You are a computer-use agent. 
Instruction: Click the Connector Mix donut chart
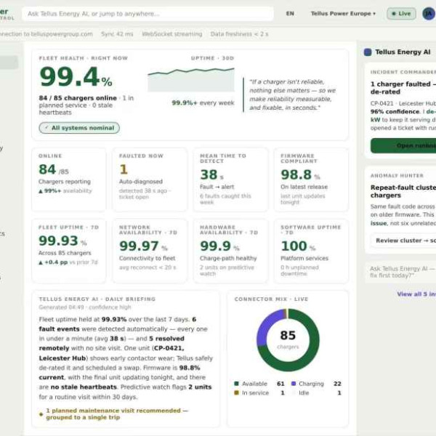pyautogui.click(x=288, y=340)
